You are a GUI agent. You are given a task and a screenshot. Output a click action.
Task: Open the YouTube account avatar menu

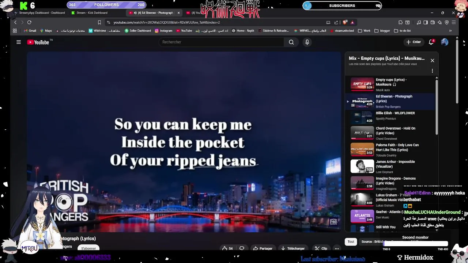445,42
